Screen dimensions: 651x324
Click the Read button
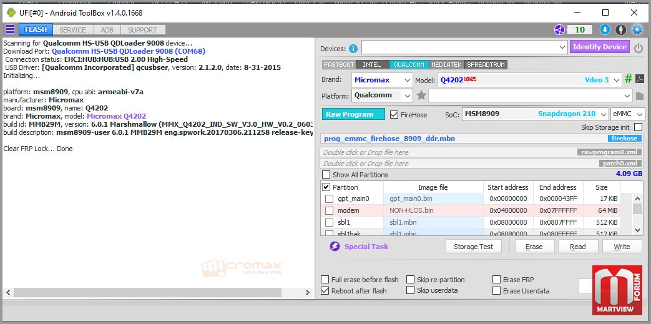(x=578, y=247)
